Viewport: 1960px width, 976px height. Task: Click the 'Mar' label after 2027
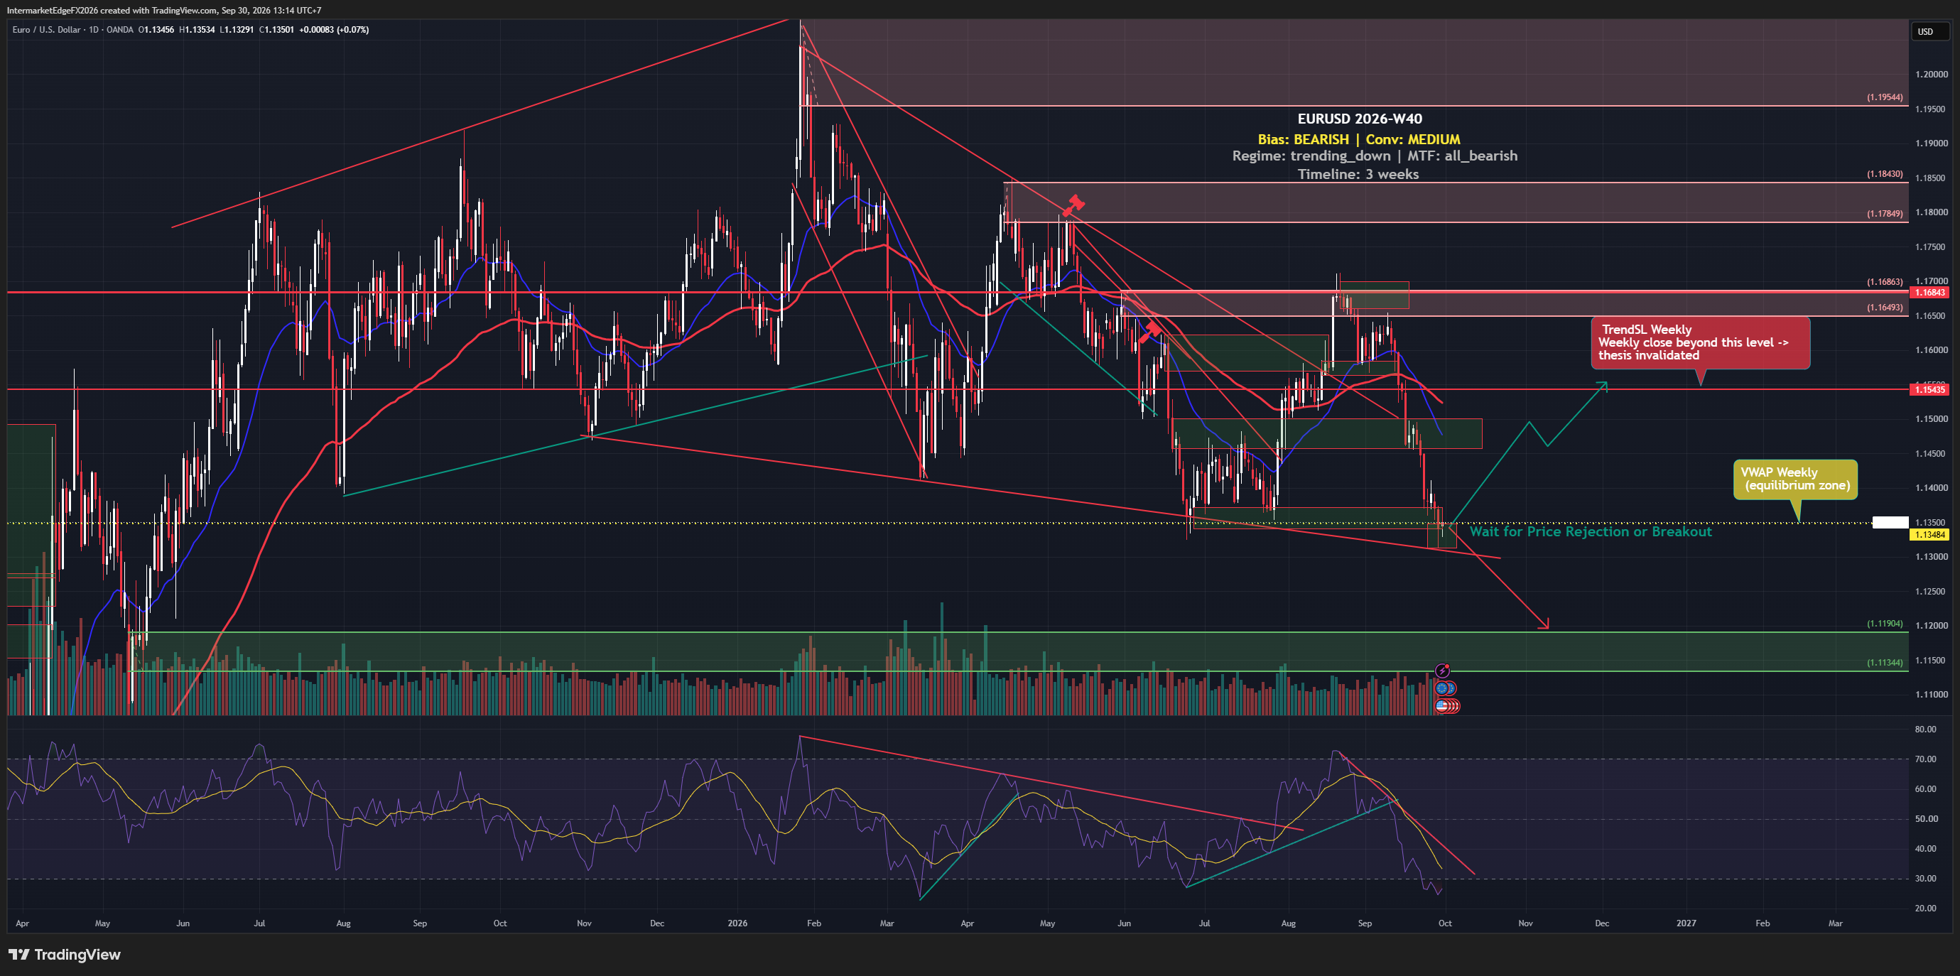click(1835, 923)
